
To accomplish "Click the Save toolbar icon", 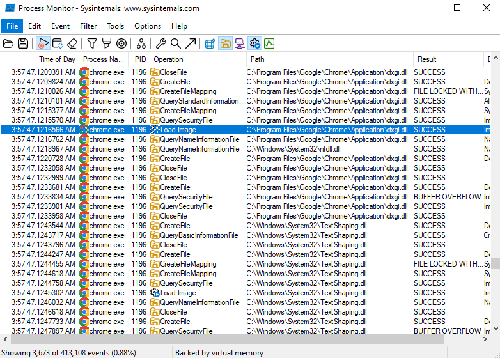I will click(23, 43).
